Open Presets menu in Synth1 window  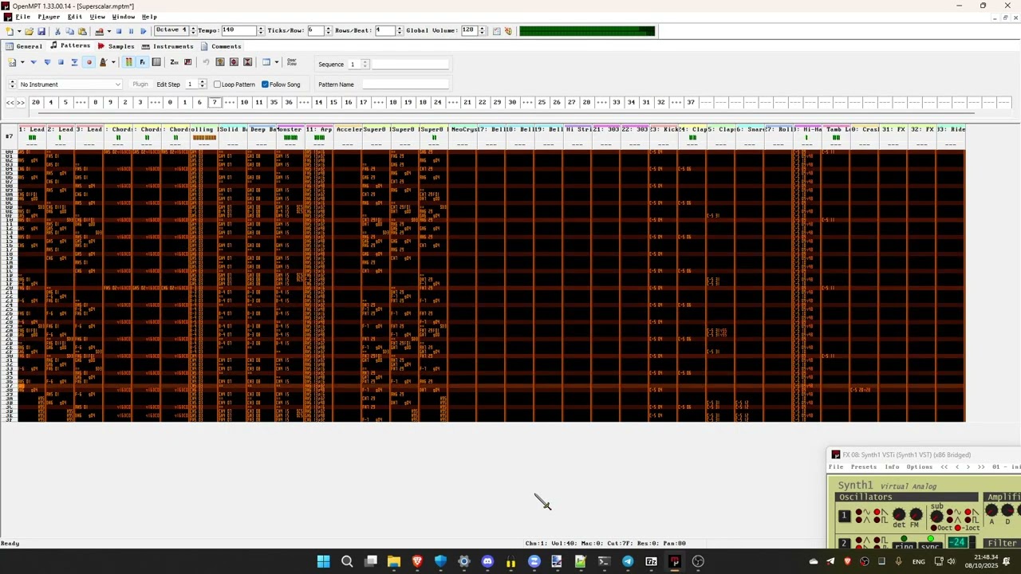[863, 467]
